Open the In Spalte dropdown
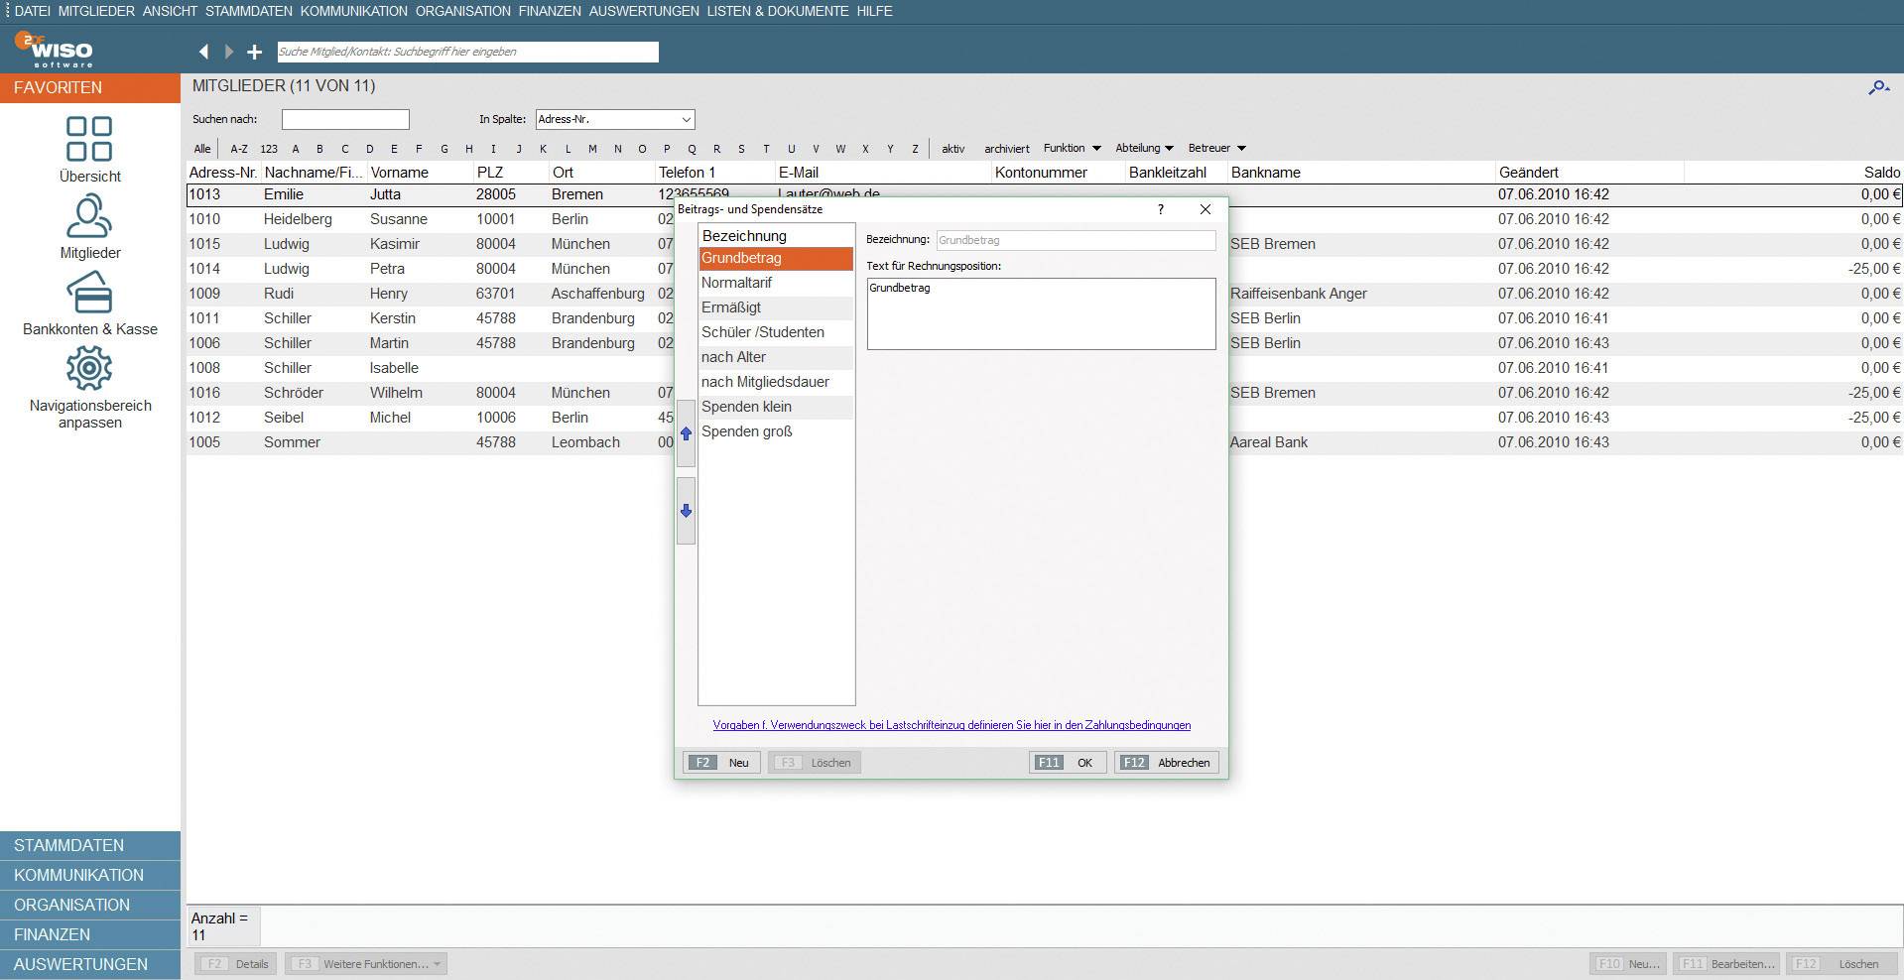This screenshot has height=980, width=1904. 614,119
